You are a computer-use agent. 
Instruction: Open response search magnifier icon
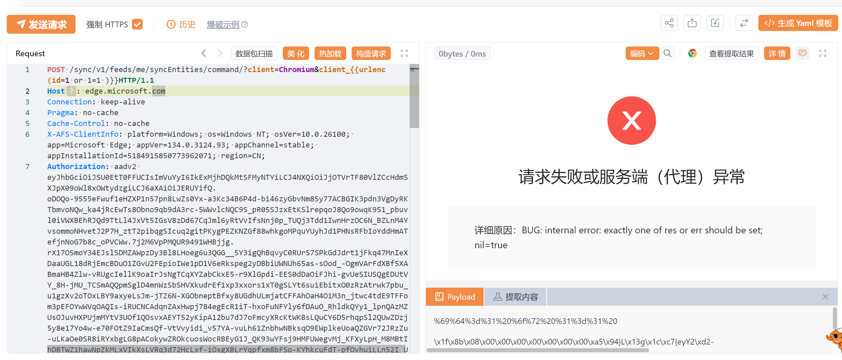pyautogui.click(x=667, y=54)
